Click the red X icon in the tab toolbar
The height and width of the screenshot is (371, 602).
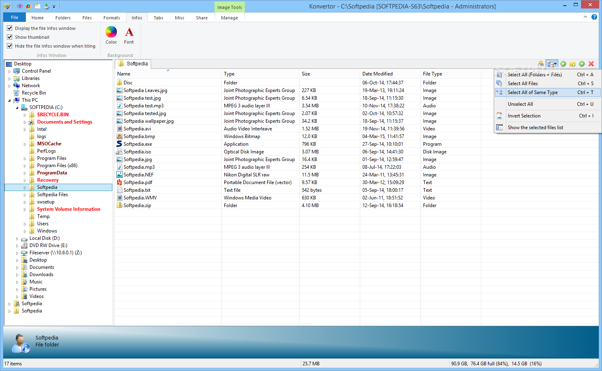[x=591, y=64]
